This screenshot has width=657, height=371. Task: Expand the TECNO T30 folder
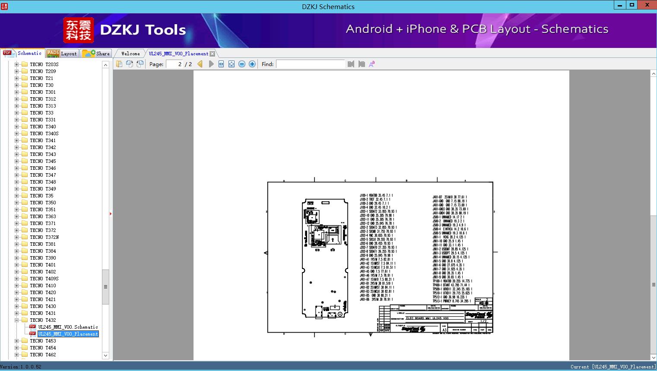pos(17,85)
